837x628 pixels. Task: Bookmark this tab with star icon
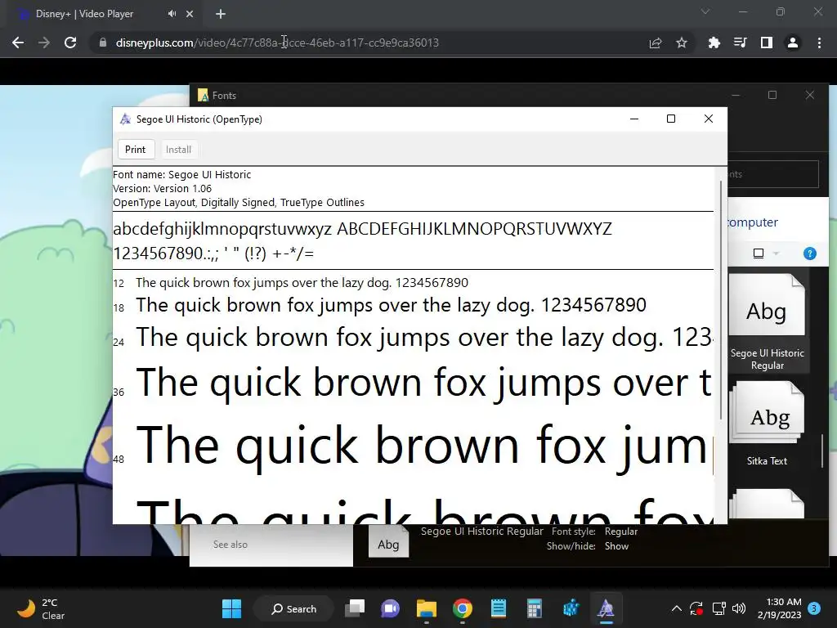682,43
